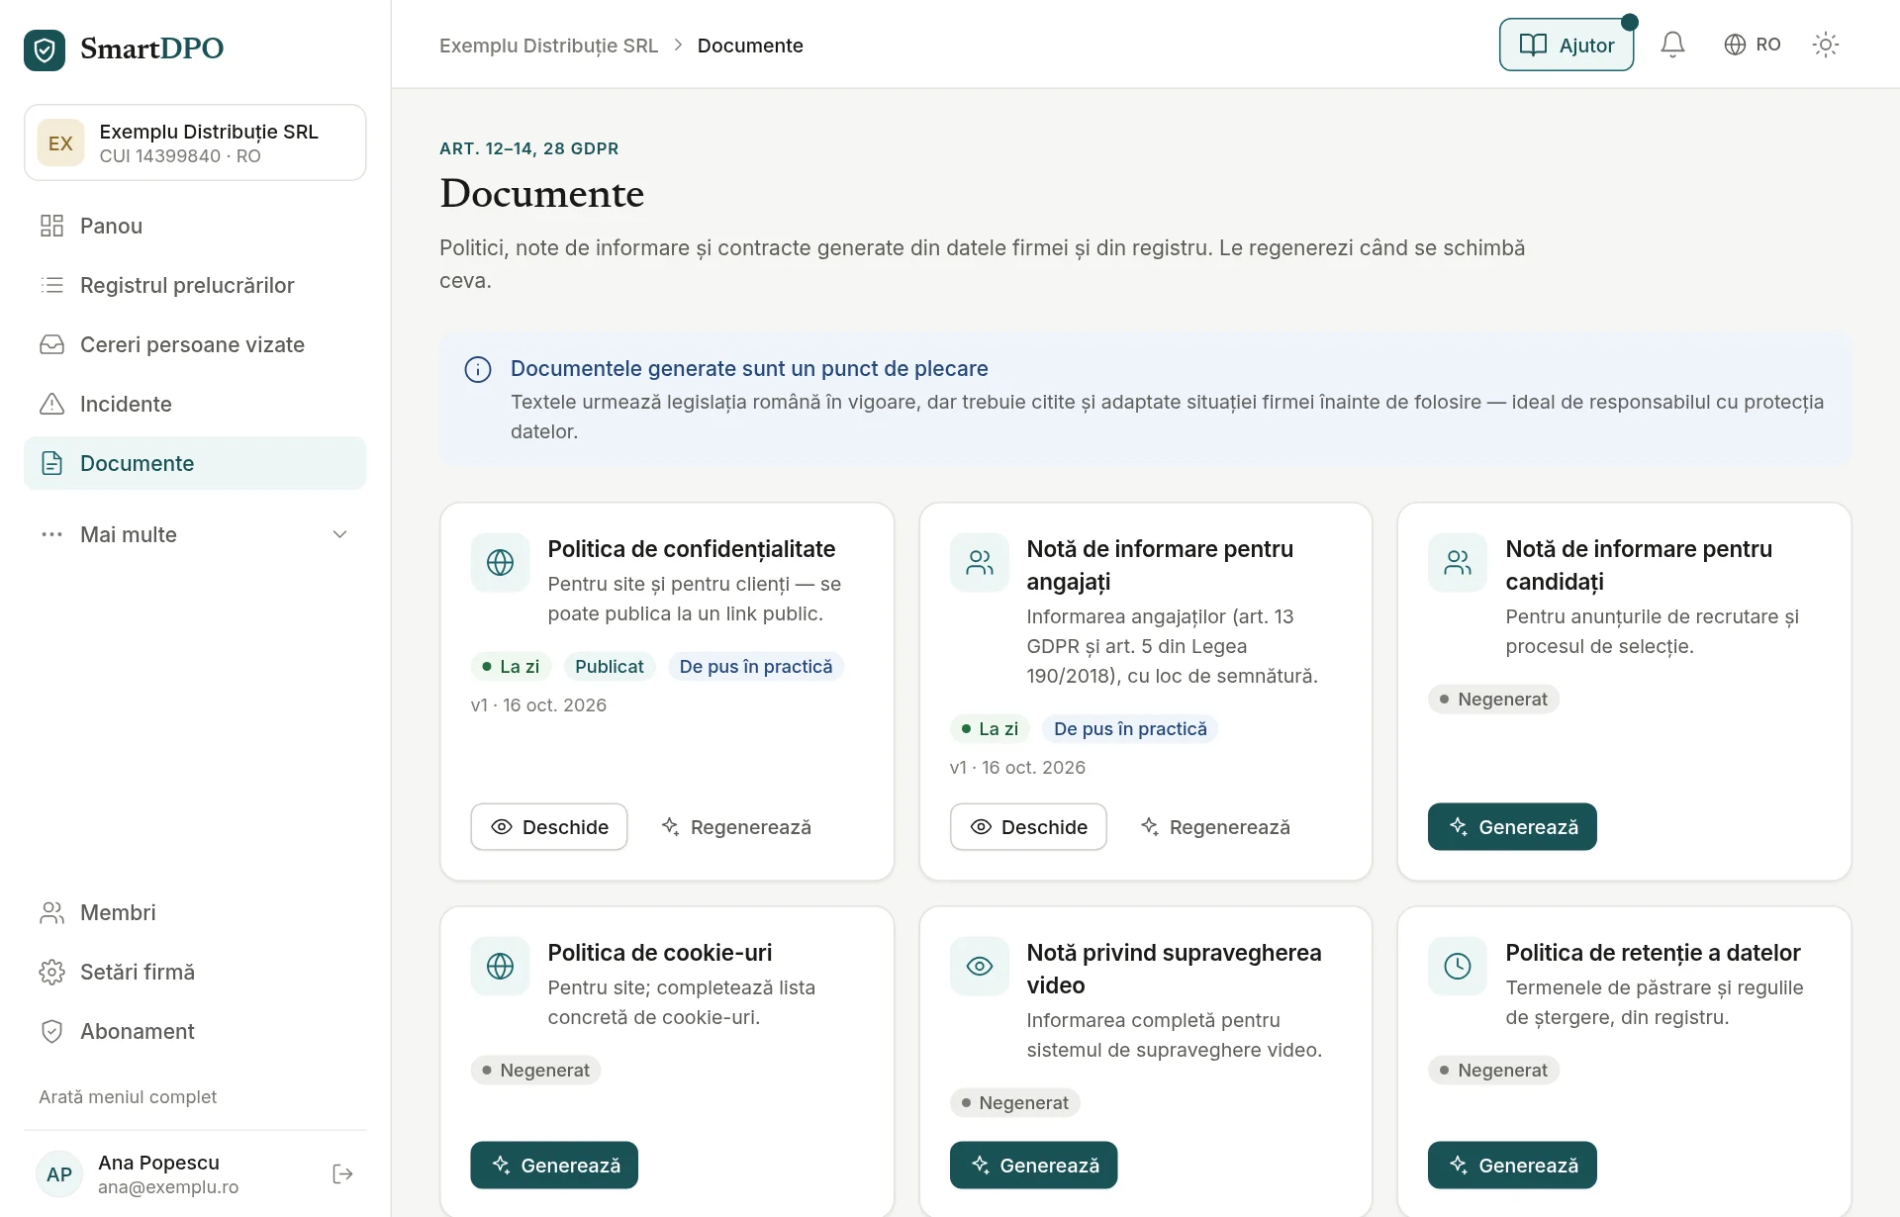This screenshot has height=1217, width=1900.
Task: Click the Mai multe ellipsis icon
Action: pos(51,534)
